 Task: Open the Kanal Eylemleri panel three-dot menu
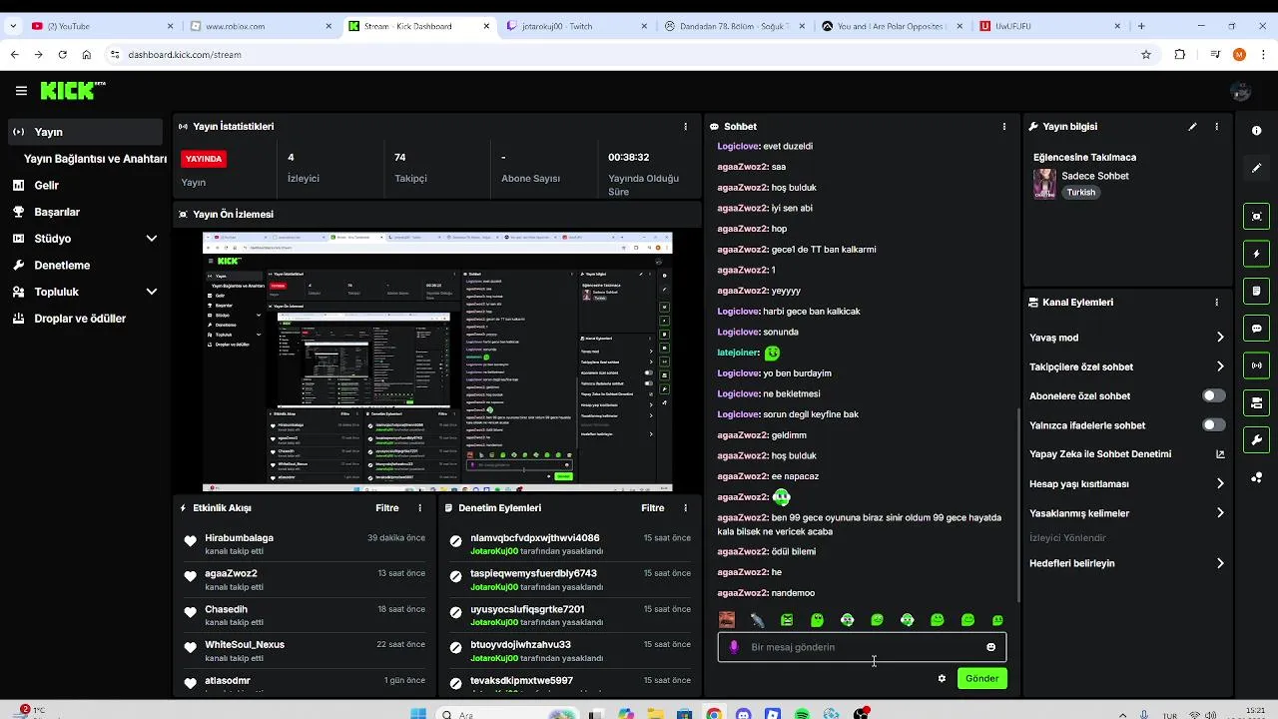click(x=1216, y=303)
